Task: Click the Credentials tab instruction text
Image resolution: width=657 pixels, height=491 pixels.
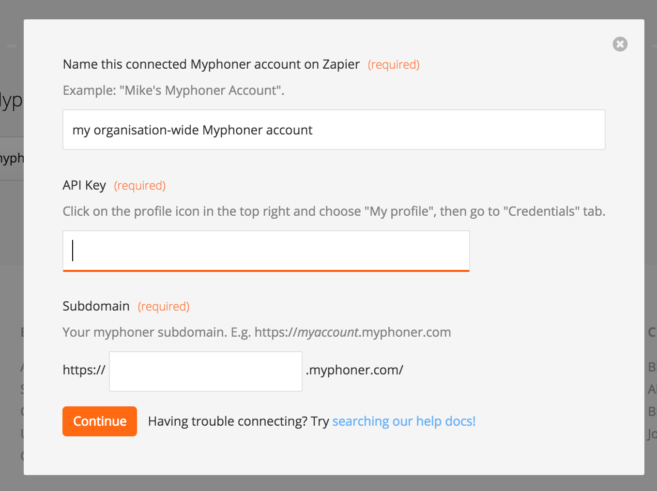Action: click(334, 211)
